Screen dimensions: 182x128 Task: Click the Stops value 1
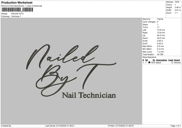pyautogui.click(x=158, y=25)
